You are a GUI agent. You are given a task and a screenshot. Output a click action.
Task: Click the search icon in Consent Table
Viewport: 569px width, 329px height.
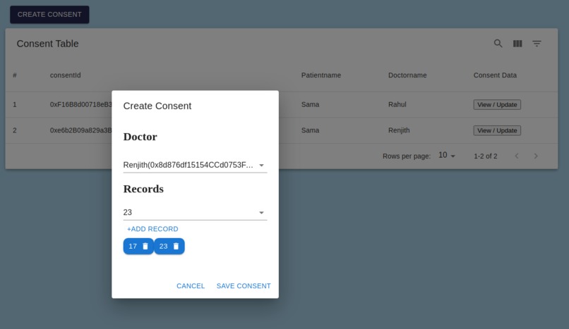[498, 44]
